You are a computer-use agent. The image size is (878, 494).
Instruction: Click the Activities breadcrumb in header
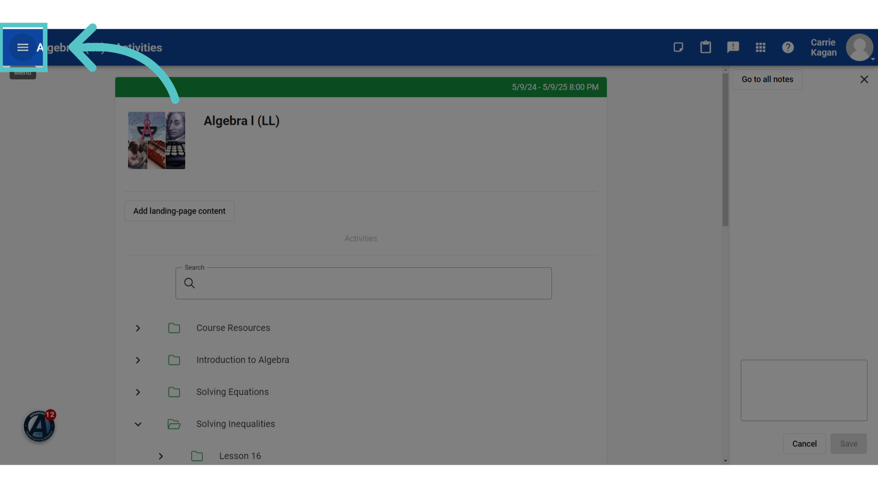click(139, 48)
